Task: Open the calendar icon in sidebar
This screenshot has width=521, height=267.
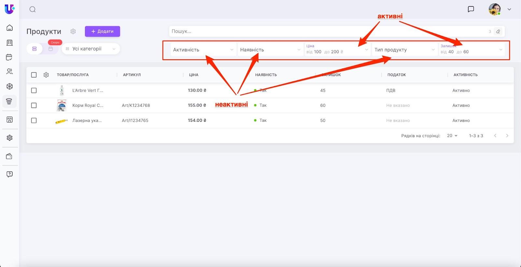Action: (9, 57)
